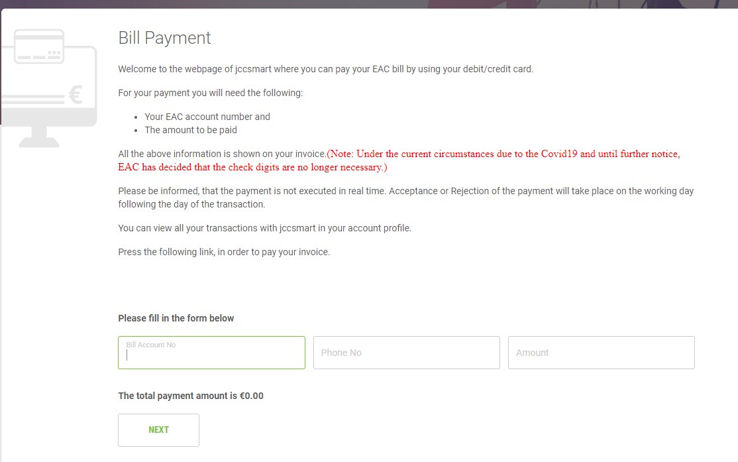Click the monitor stand of the illustration
This screenshot has height=462, width=738.
[x=39, y=137]
